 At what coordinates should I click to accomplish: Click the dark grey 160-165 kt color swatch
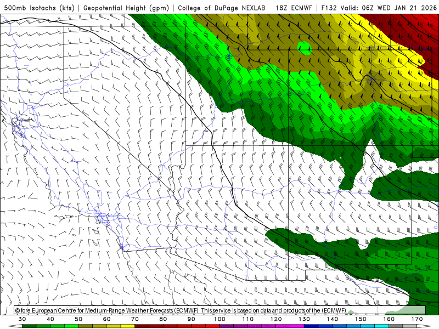click(x=396, y=326)
